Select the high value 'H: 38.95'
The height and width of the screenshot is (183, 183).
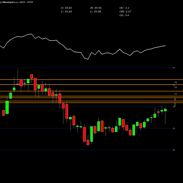click(96, 8)
